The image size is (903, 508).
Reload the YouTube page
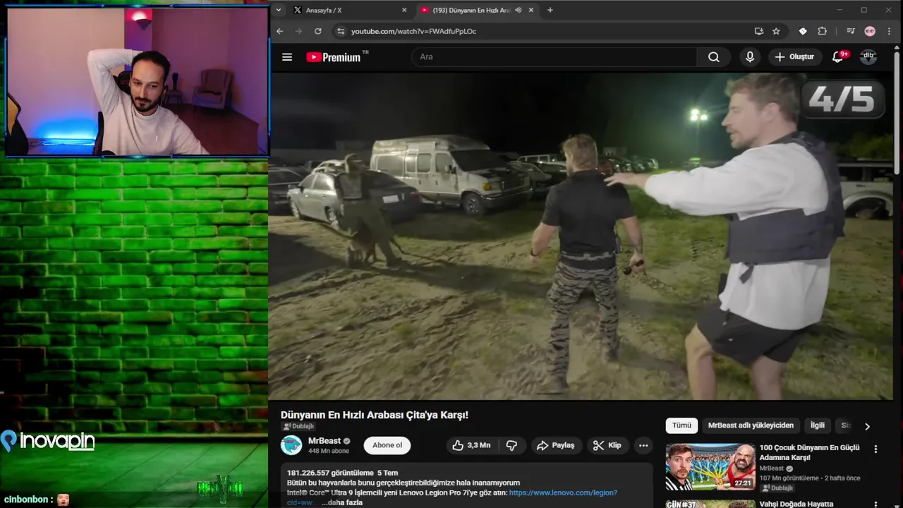[x=318, y=31]
